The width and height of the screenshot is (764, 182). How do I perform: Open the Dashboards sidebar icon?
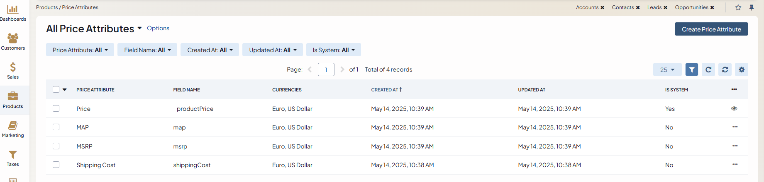(x=13, y=13)
